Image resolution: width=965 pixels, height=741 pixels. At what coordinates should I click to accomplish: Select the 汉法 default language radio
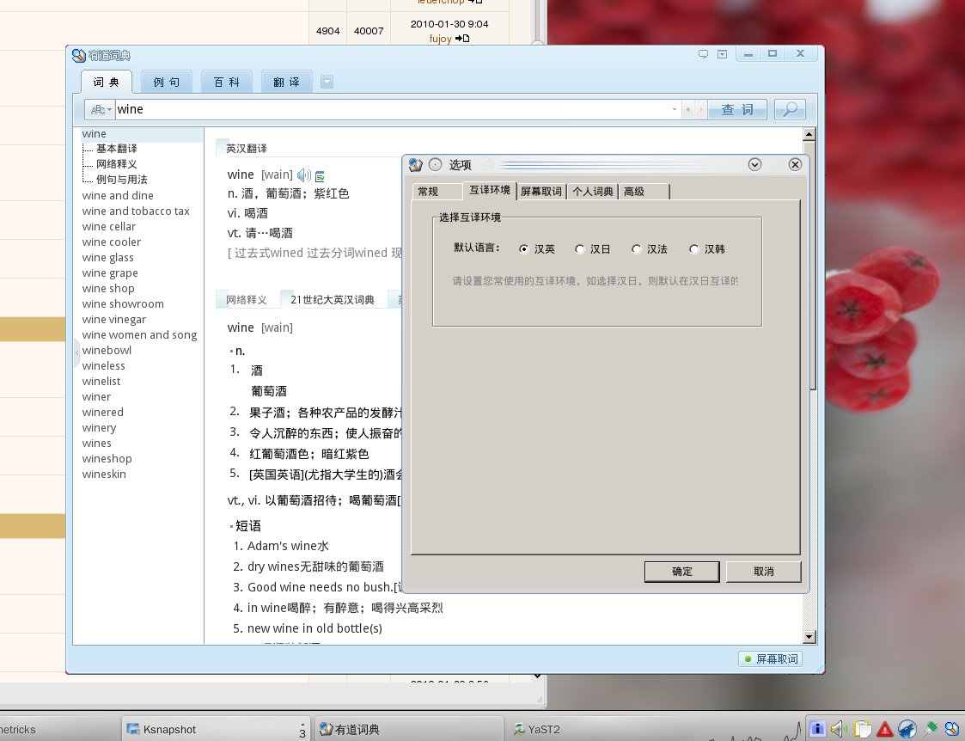[637, 249]
